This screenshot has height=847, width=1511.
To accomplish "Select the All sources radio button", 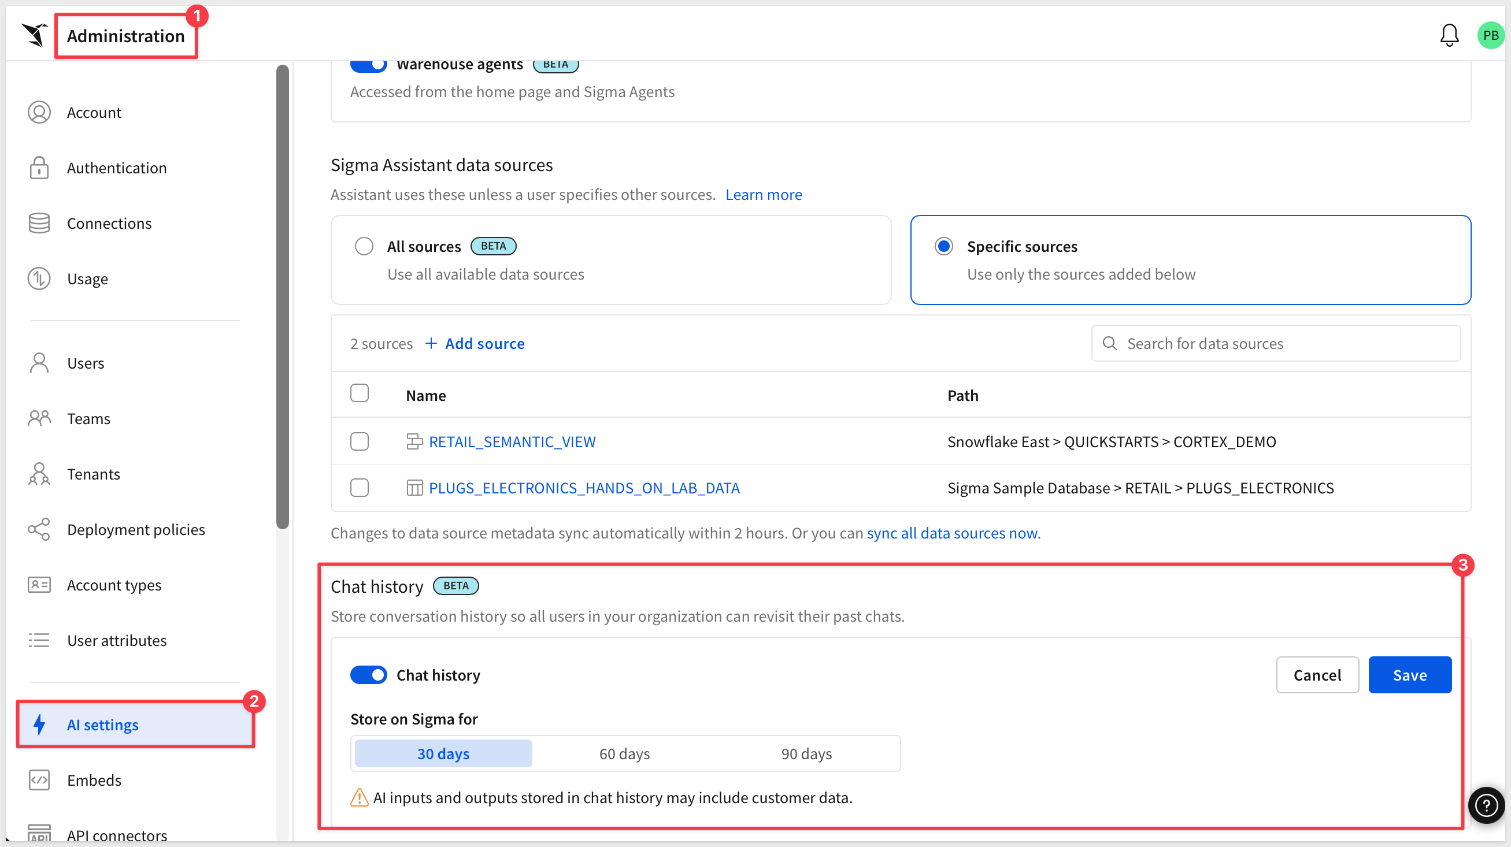I will coord(364,246).
